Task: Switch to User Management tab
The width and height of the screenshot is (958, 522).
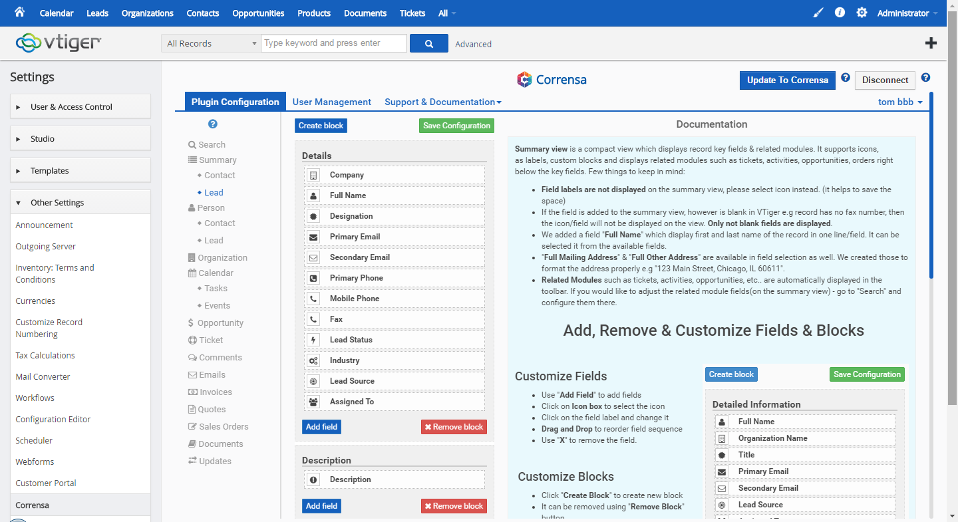Action: (332, 102)
